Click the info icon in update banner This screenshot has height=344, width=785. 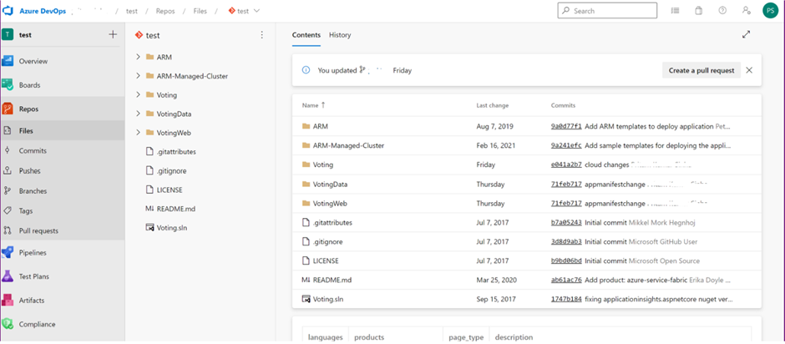[306, 70]
